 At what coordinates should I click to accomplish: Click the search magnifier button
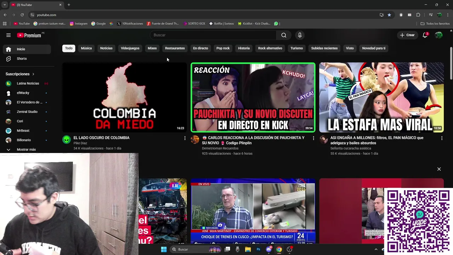pos(283,35)
